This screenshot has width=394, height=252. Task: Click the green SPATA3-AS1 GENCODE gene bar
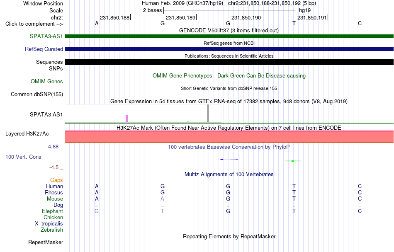tap(229, 36)
